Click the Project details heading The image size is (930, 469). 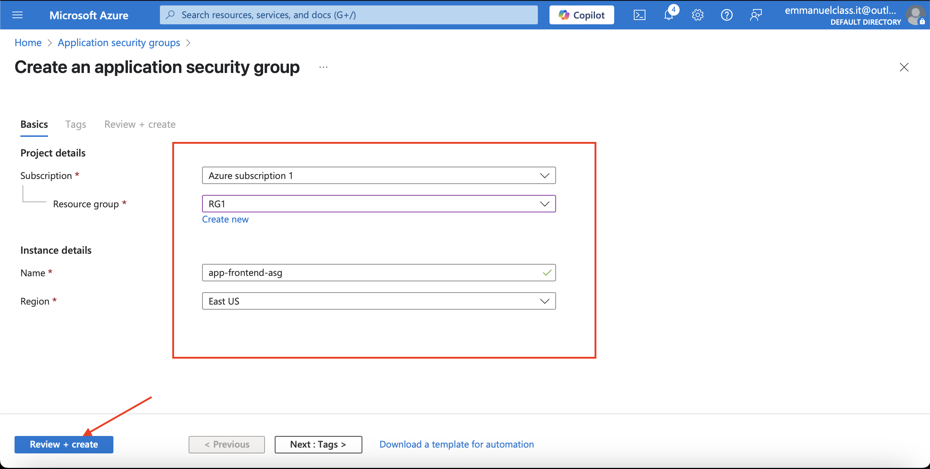click(x=53, y=153)
